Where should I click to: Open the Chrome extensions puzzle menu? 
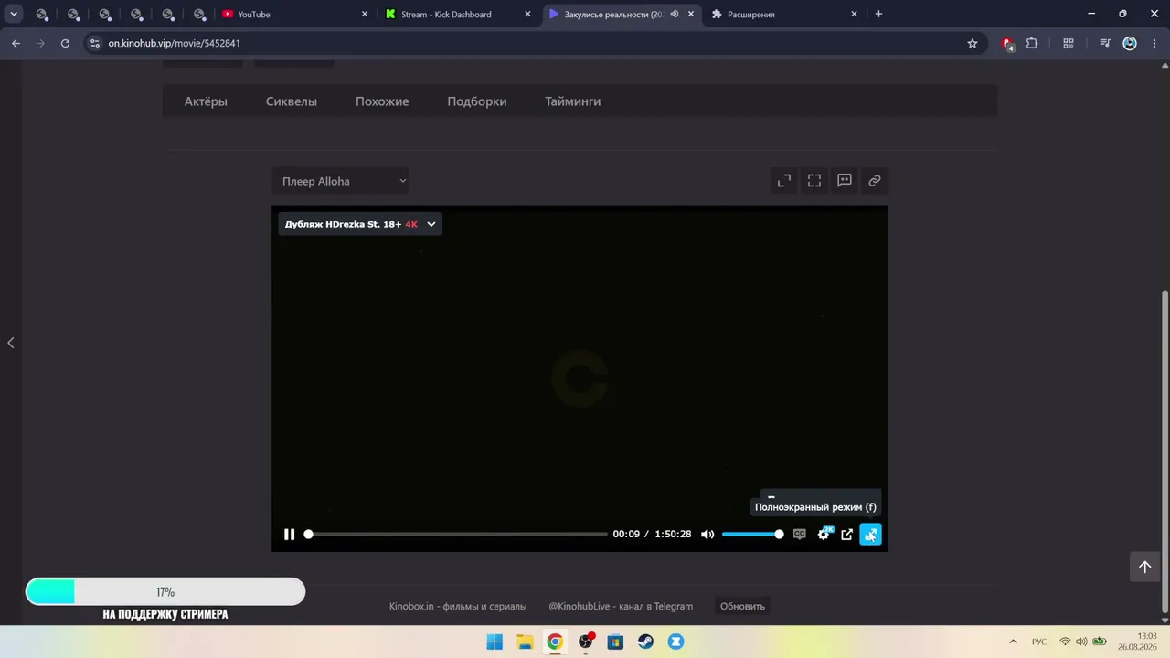pyautogui.click(x=1032, y=43)
